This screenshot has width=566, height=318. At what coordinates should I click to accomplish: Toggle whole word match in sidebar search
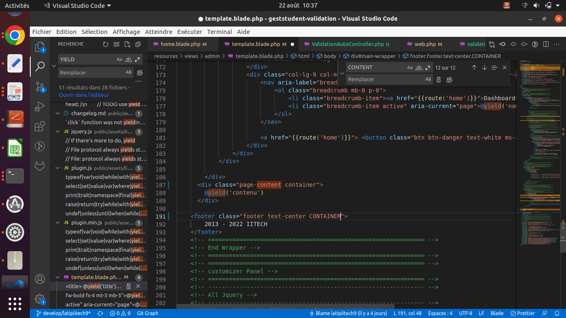(128, 59)
